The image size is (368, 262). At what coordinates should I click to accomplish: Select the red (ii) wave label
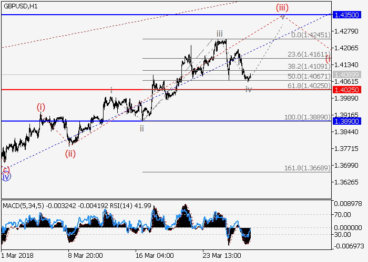pos(70,154)
